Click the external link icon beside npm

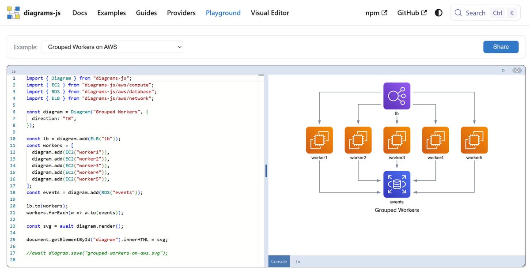coord(384,13)
